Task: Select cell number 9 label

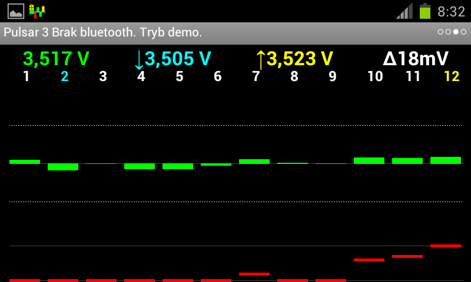Action: click(333, 76)
